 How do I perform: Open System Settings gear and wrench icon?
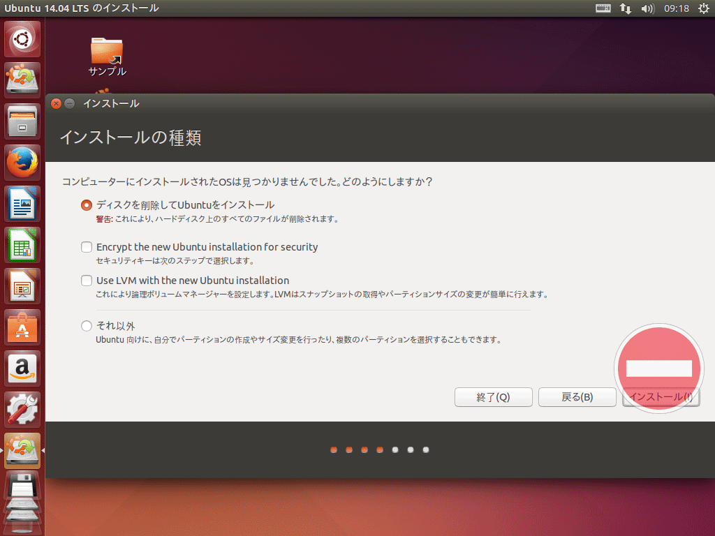click(x=22, y=410)
